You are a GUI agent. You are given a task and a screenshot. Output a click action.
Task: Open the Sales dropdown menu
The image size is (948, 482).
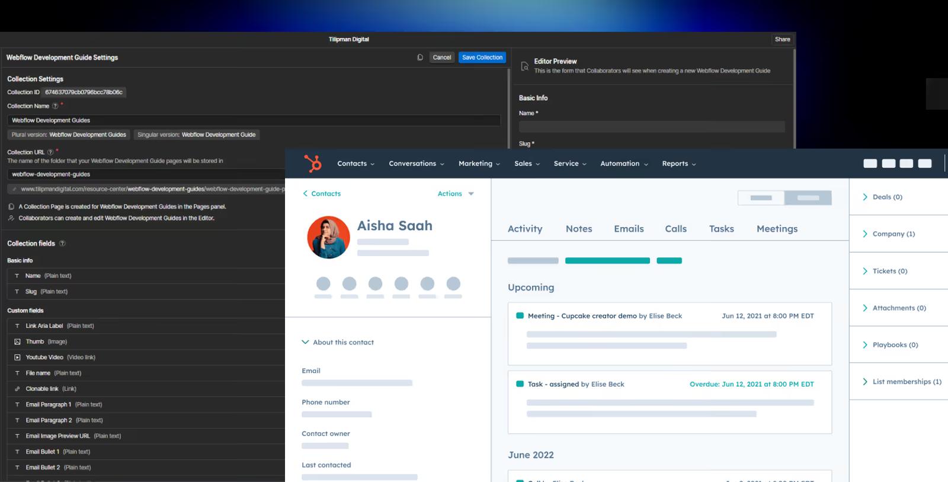pyautogui.click(x=527, y=164)
